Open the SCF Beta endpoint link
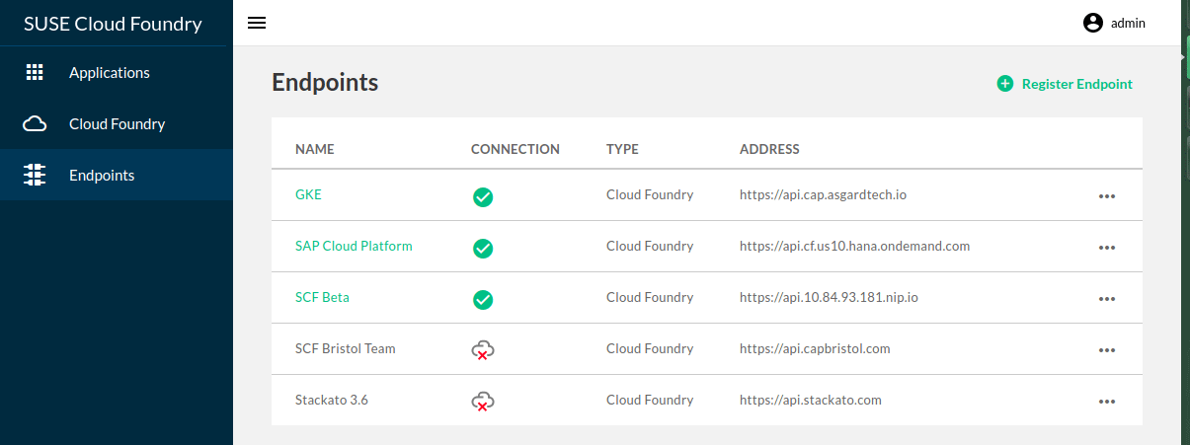Viewport: 1190px width, 445px height. pyautogui.click(x=322, y=297)
